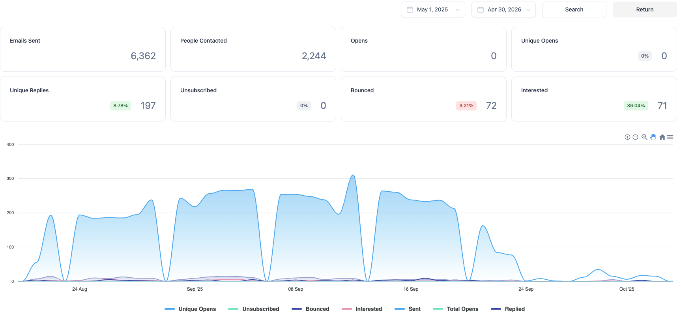This screenshot has height=314, width=681.
Task: Reset chart zoom with home icon
Action: pos(662,137)
